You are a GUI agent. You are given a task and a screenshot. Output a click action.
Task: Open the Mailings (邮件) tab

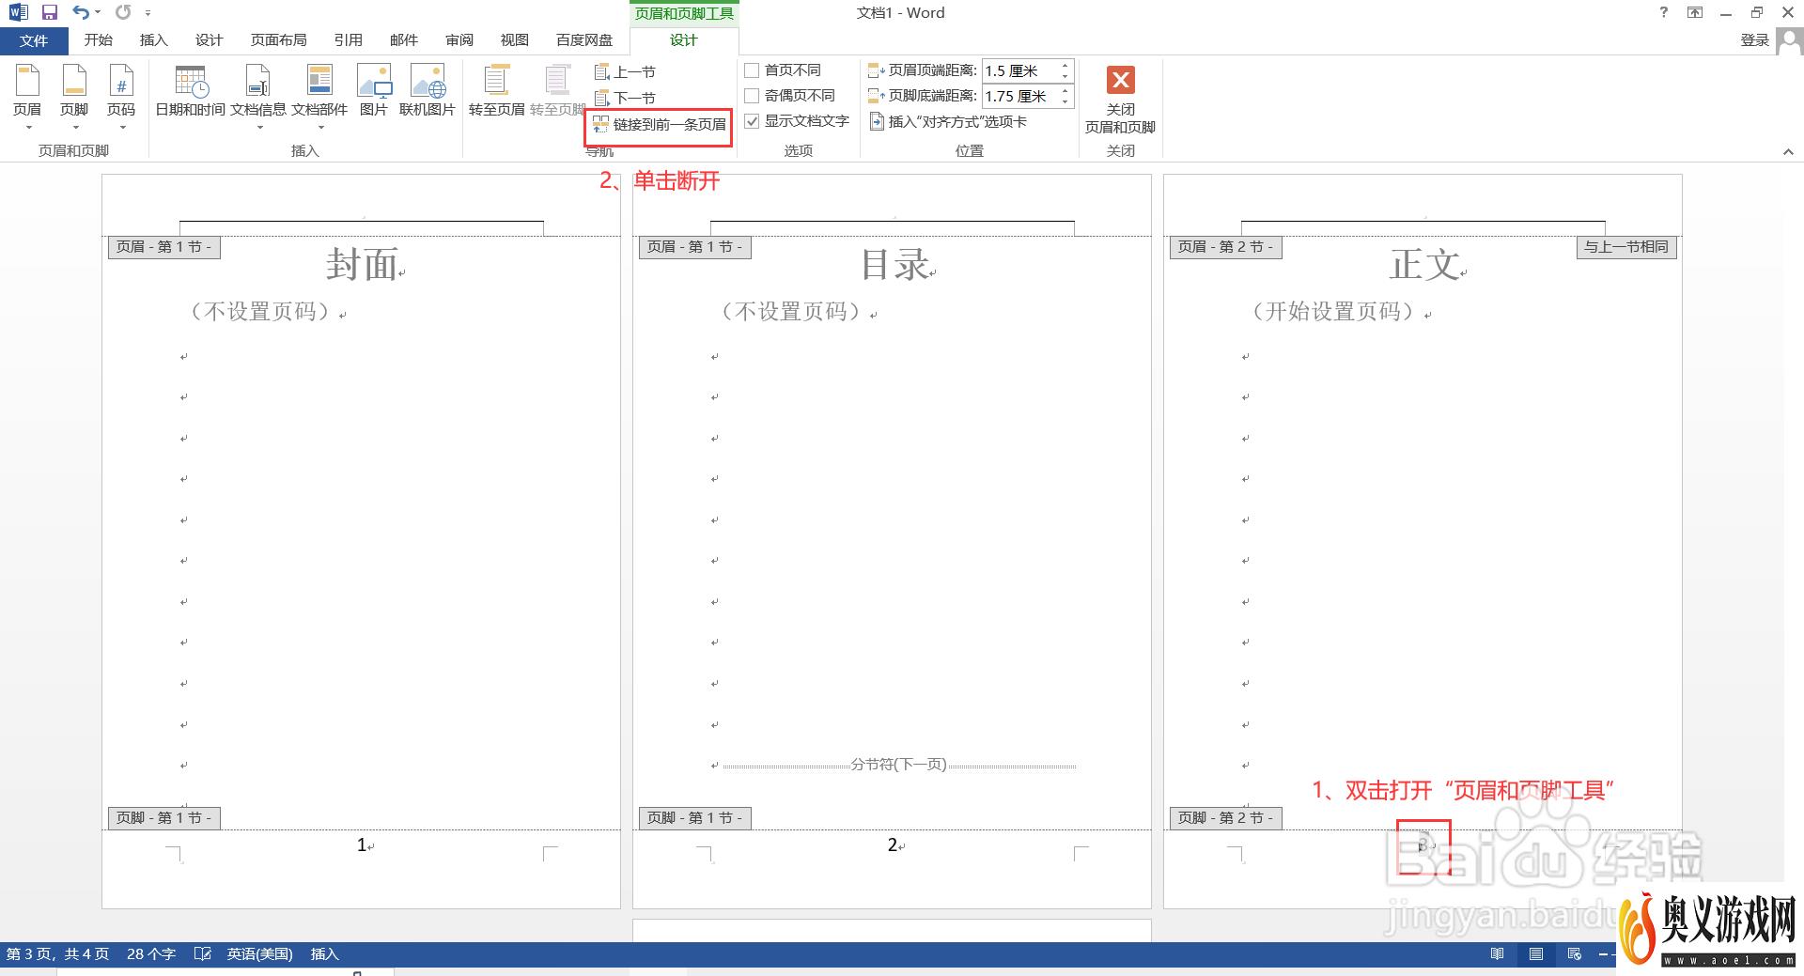(x=403, y=40)
